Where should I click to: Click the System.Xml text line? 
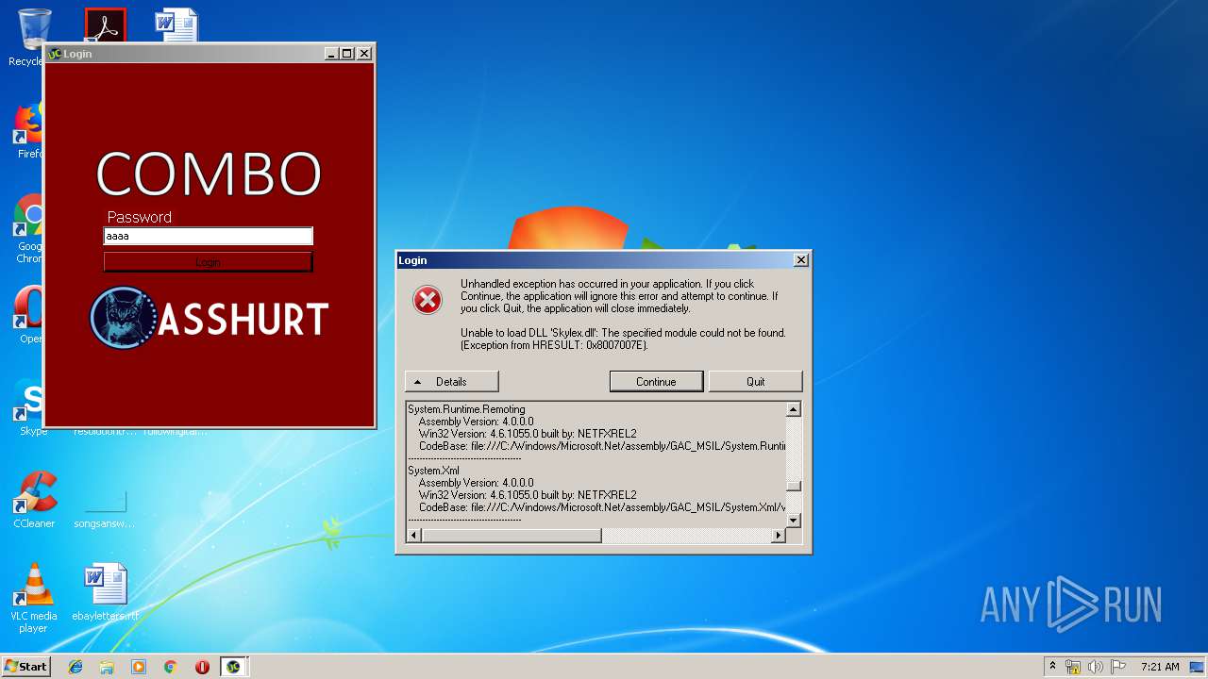433,471
